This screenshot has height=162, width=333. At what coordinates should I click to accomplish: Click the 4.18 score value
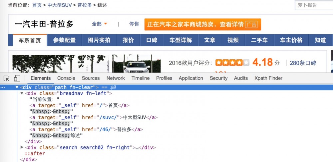click(262, 62)
